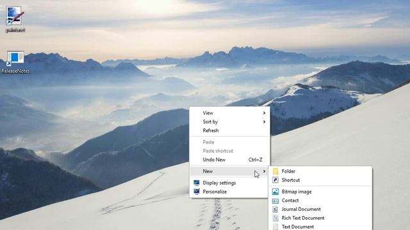The height and width of the screenshot is (230, 410).
Task: Create a new Folder
Action: coord(320,171)
